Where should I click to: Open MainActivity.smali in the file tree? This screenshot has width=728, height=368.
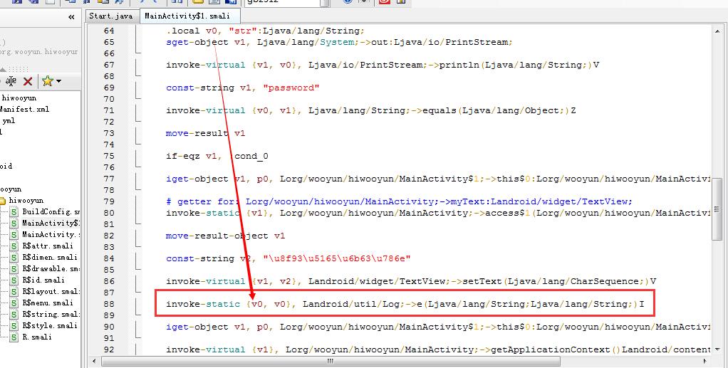point(50,234)
